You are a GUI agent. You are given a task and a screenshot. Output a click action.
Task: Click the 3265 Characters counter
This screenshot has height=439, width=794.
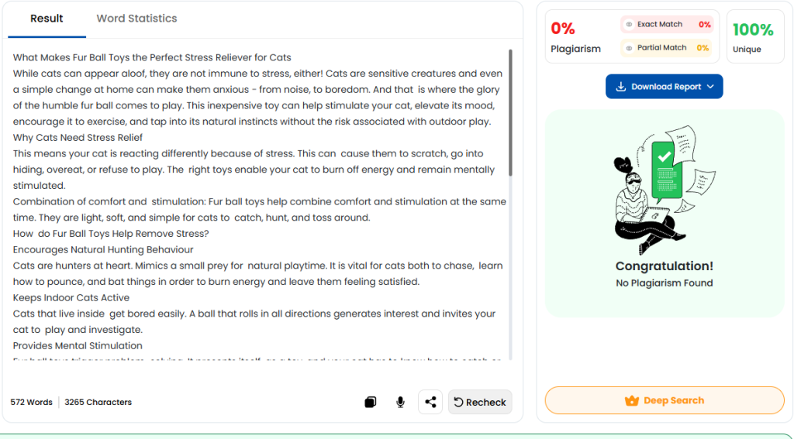click(98, 403)
